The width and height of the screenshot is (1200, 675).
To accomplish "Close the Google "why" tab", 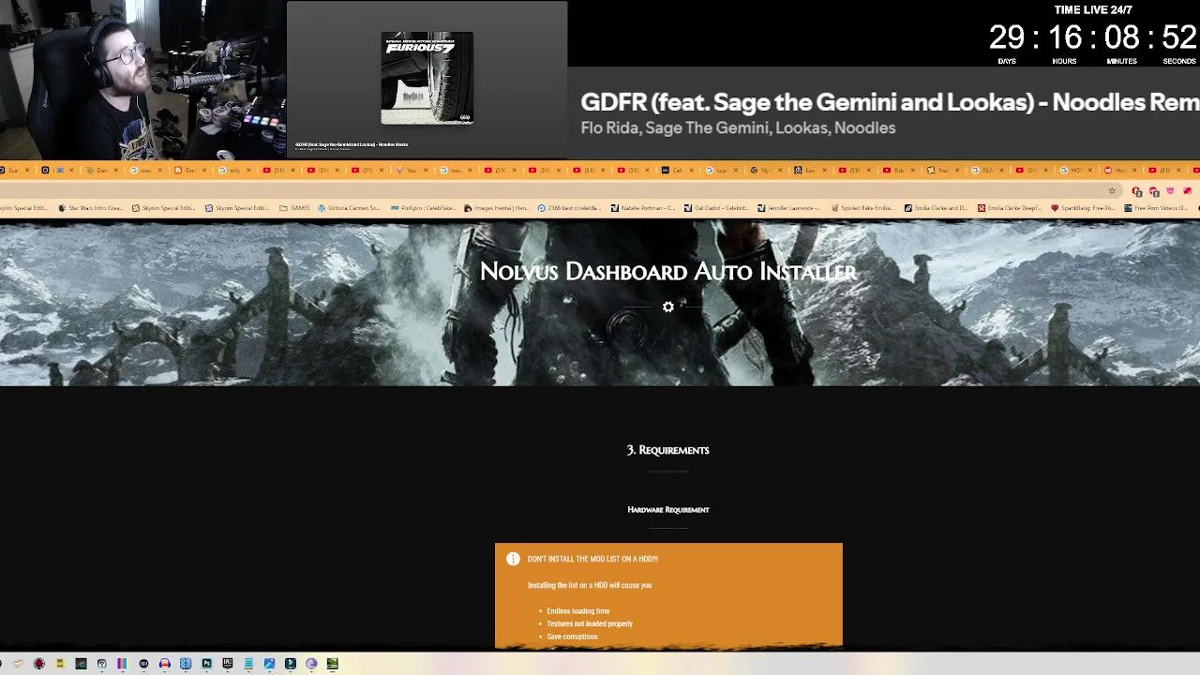I will (x=248, y=171).
